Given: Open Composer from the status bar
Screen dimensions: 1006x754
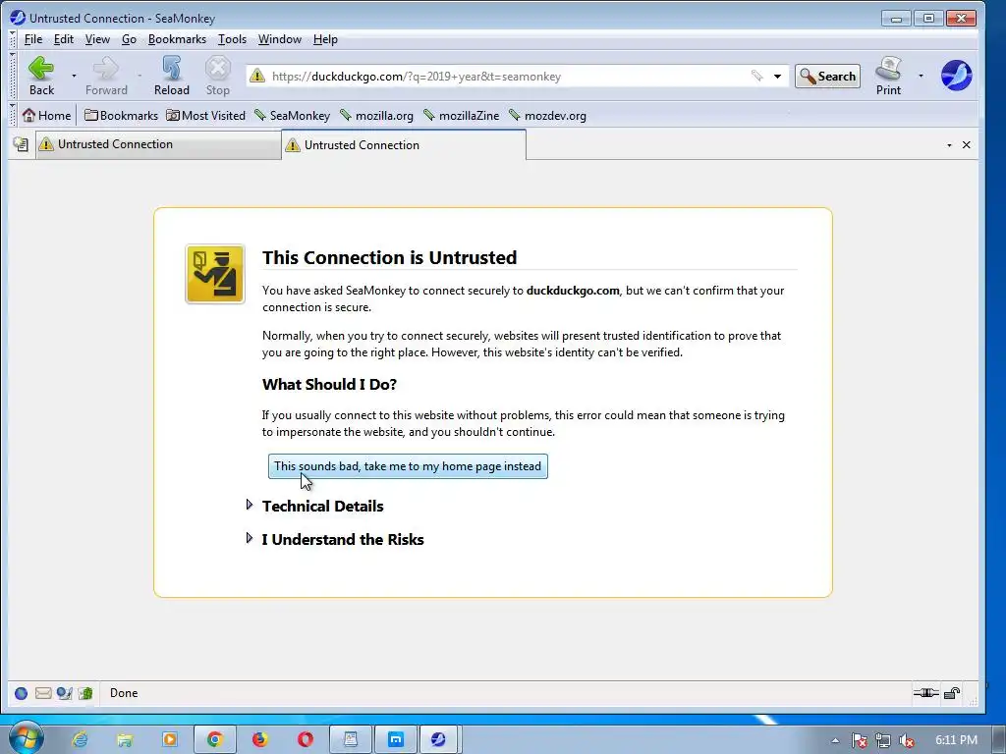Looking at the screenshot, I should tap(64, 693).
